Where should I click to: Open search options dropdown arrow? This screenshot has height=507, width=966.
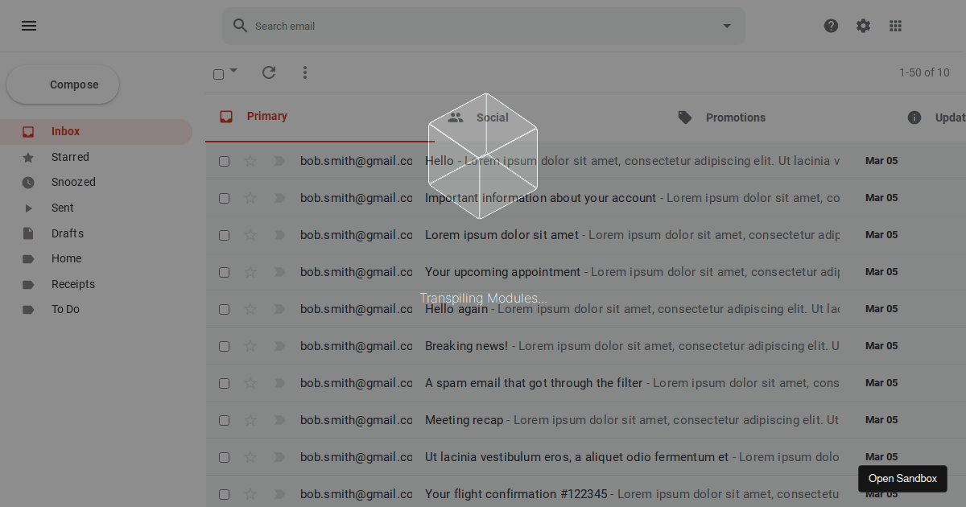click(726, 25)
